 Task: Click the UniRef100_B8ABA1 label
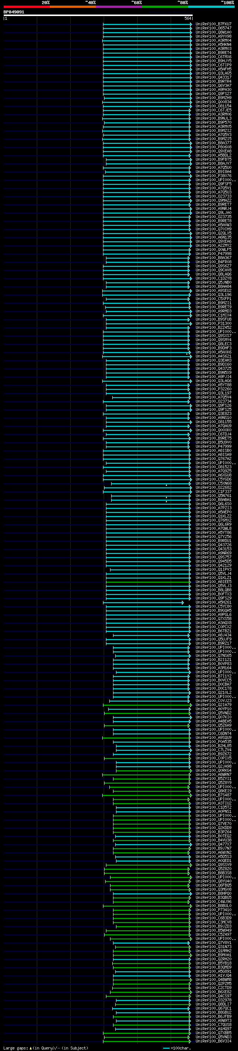click(213, 500)
